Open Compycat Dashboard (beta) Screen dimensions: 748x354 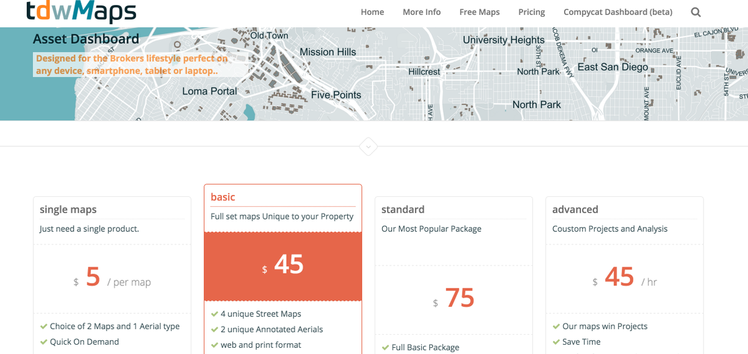618,12
